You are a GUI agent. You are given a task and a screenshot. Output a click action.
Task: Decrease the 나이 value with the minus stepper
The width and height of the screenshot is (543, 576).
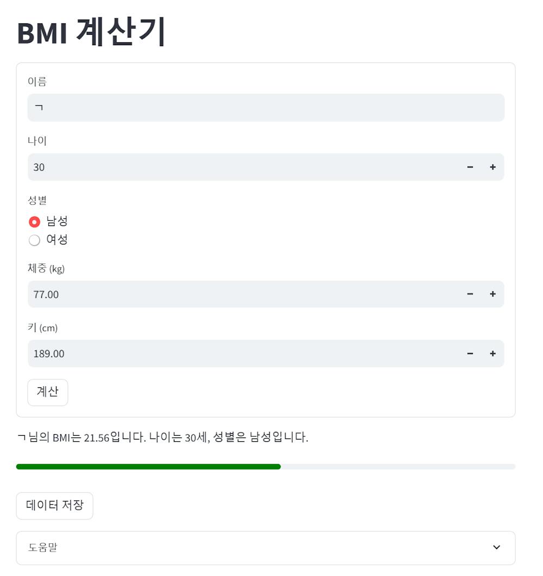(470, 167)
